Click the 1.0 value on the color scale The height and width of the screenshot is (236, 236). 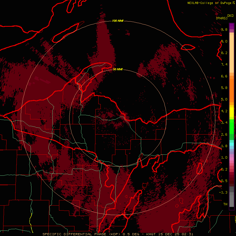(224, 158)
